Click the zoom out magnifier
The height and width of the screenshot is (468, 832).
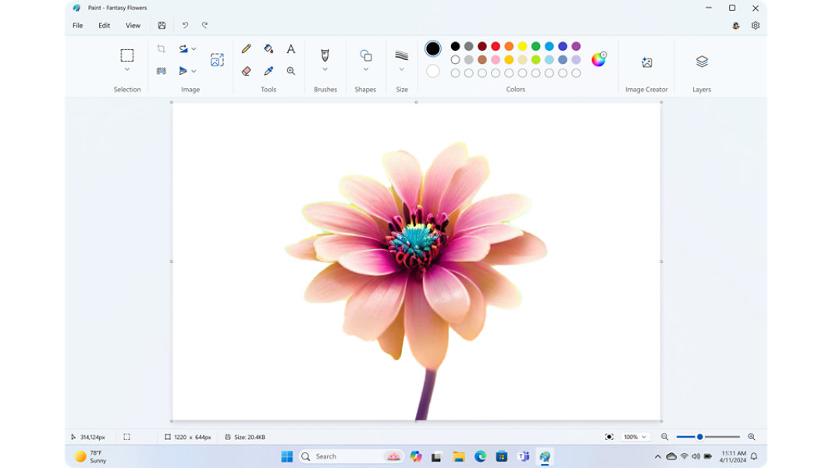coord(664,437)
